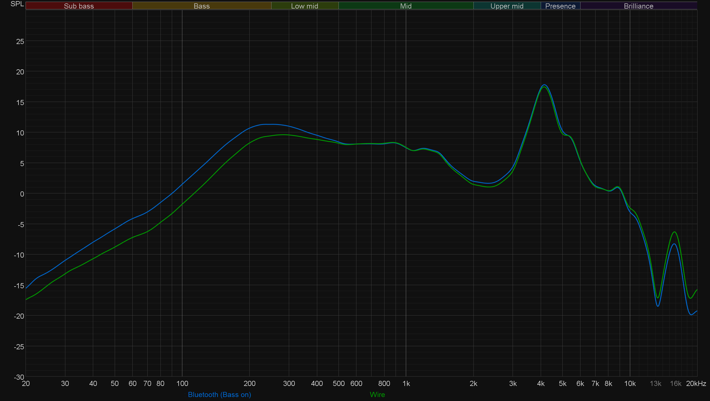This screenshot has height=401, width=710.
Task: Click the 10k frequency axis label
Action: click(630, 384)
